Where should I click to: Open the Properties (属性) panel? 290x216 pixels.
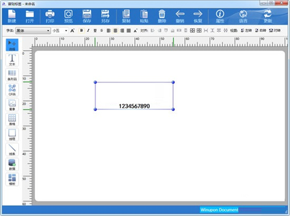(220, 16)
